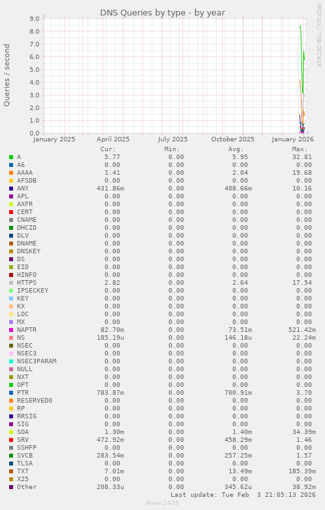Click the SOA max value 34.39m
325x510 pixels.
click(304, 432)
